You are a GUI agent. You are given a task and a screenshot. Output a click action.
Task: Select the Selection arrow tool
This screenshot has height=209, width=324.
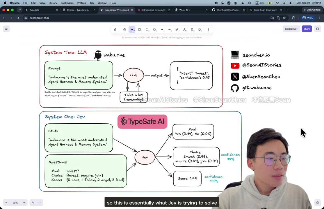click(x=132, y=30)
